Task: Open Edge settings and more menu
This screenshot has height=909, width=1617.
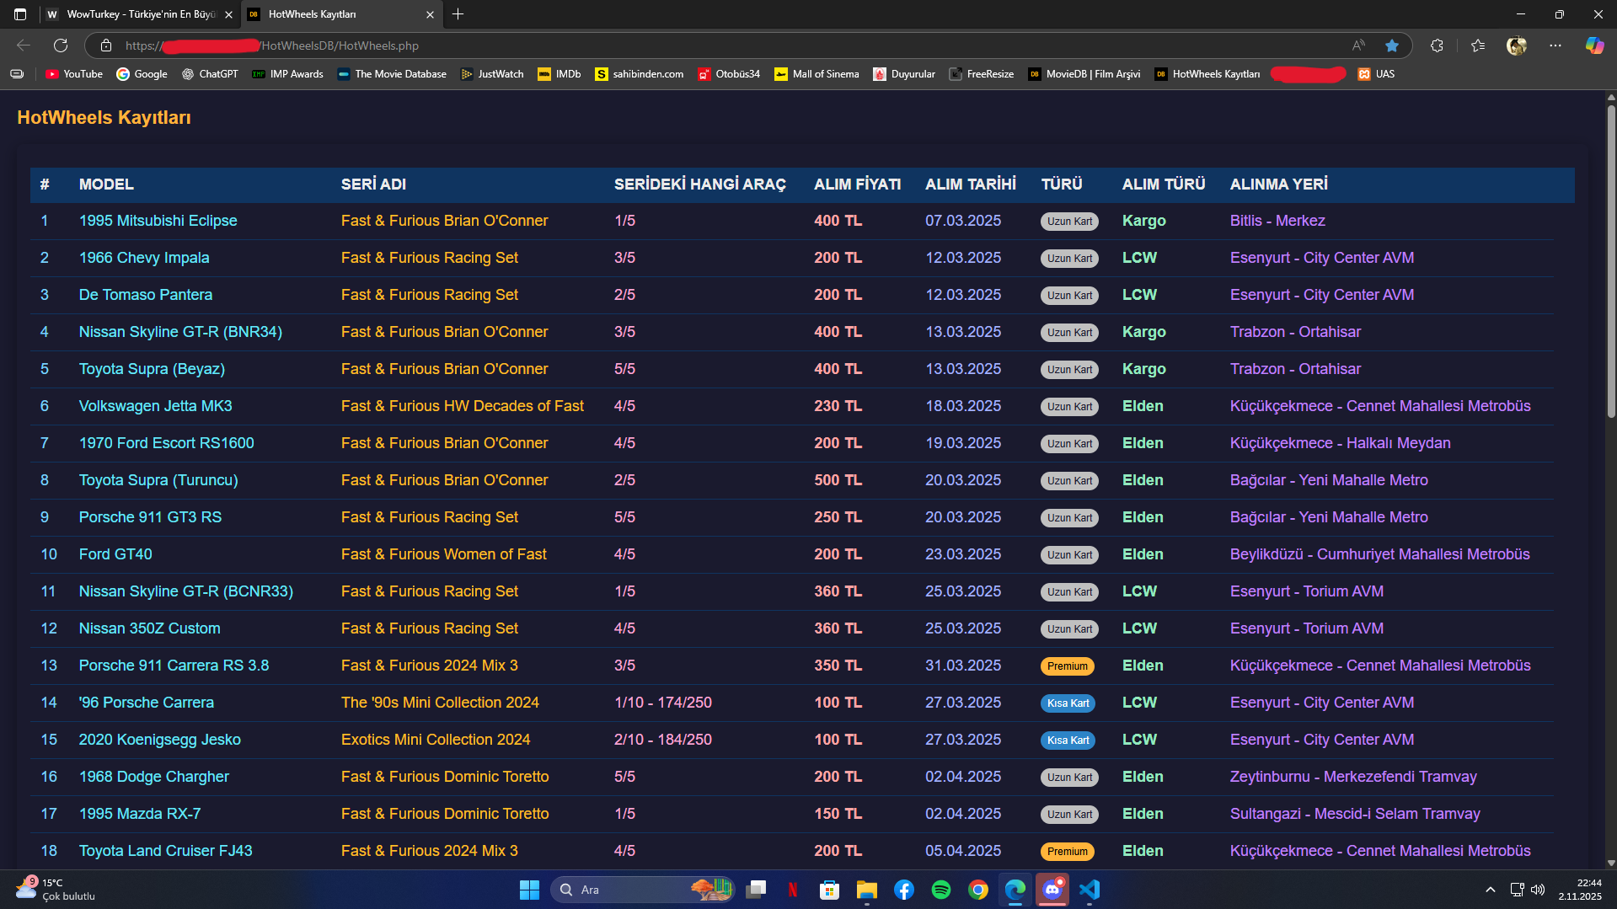Action: tap(1555, 45)
